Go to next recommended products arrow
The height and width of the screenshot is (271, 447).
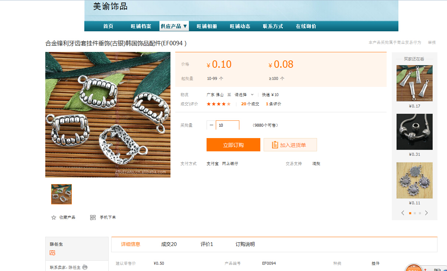(x=426, y=213)
